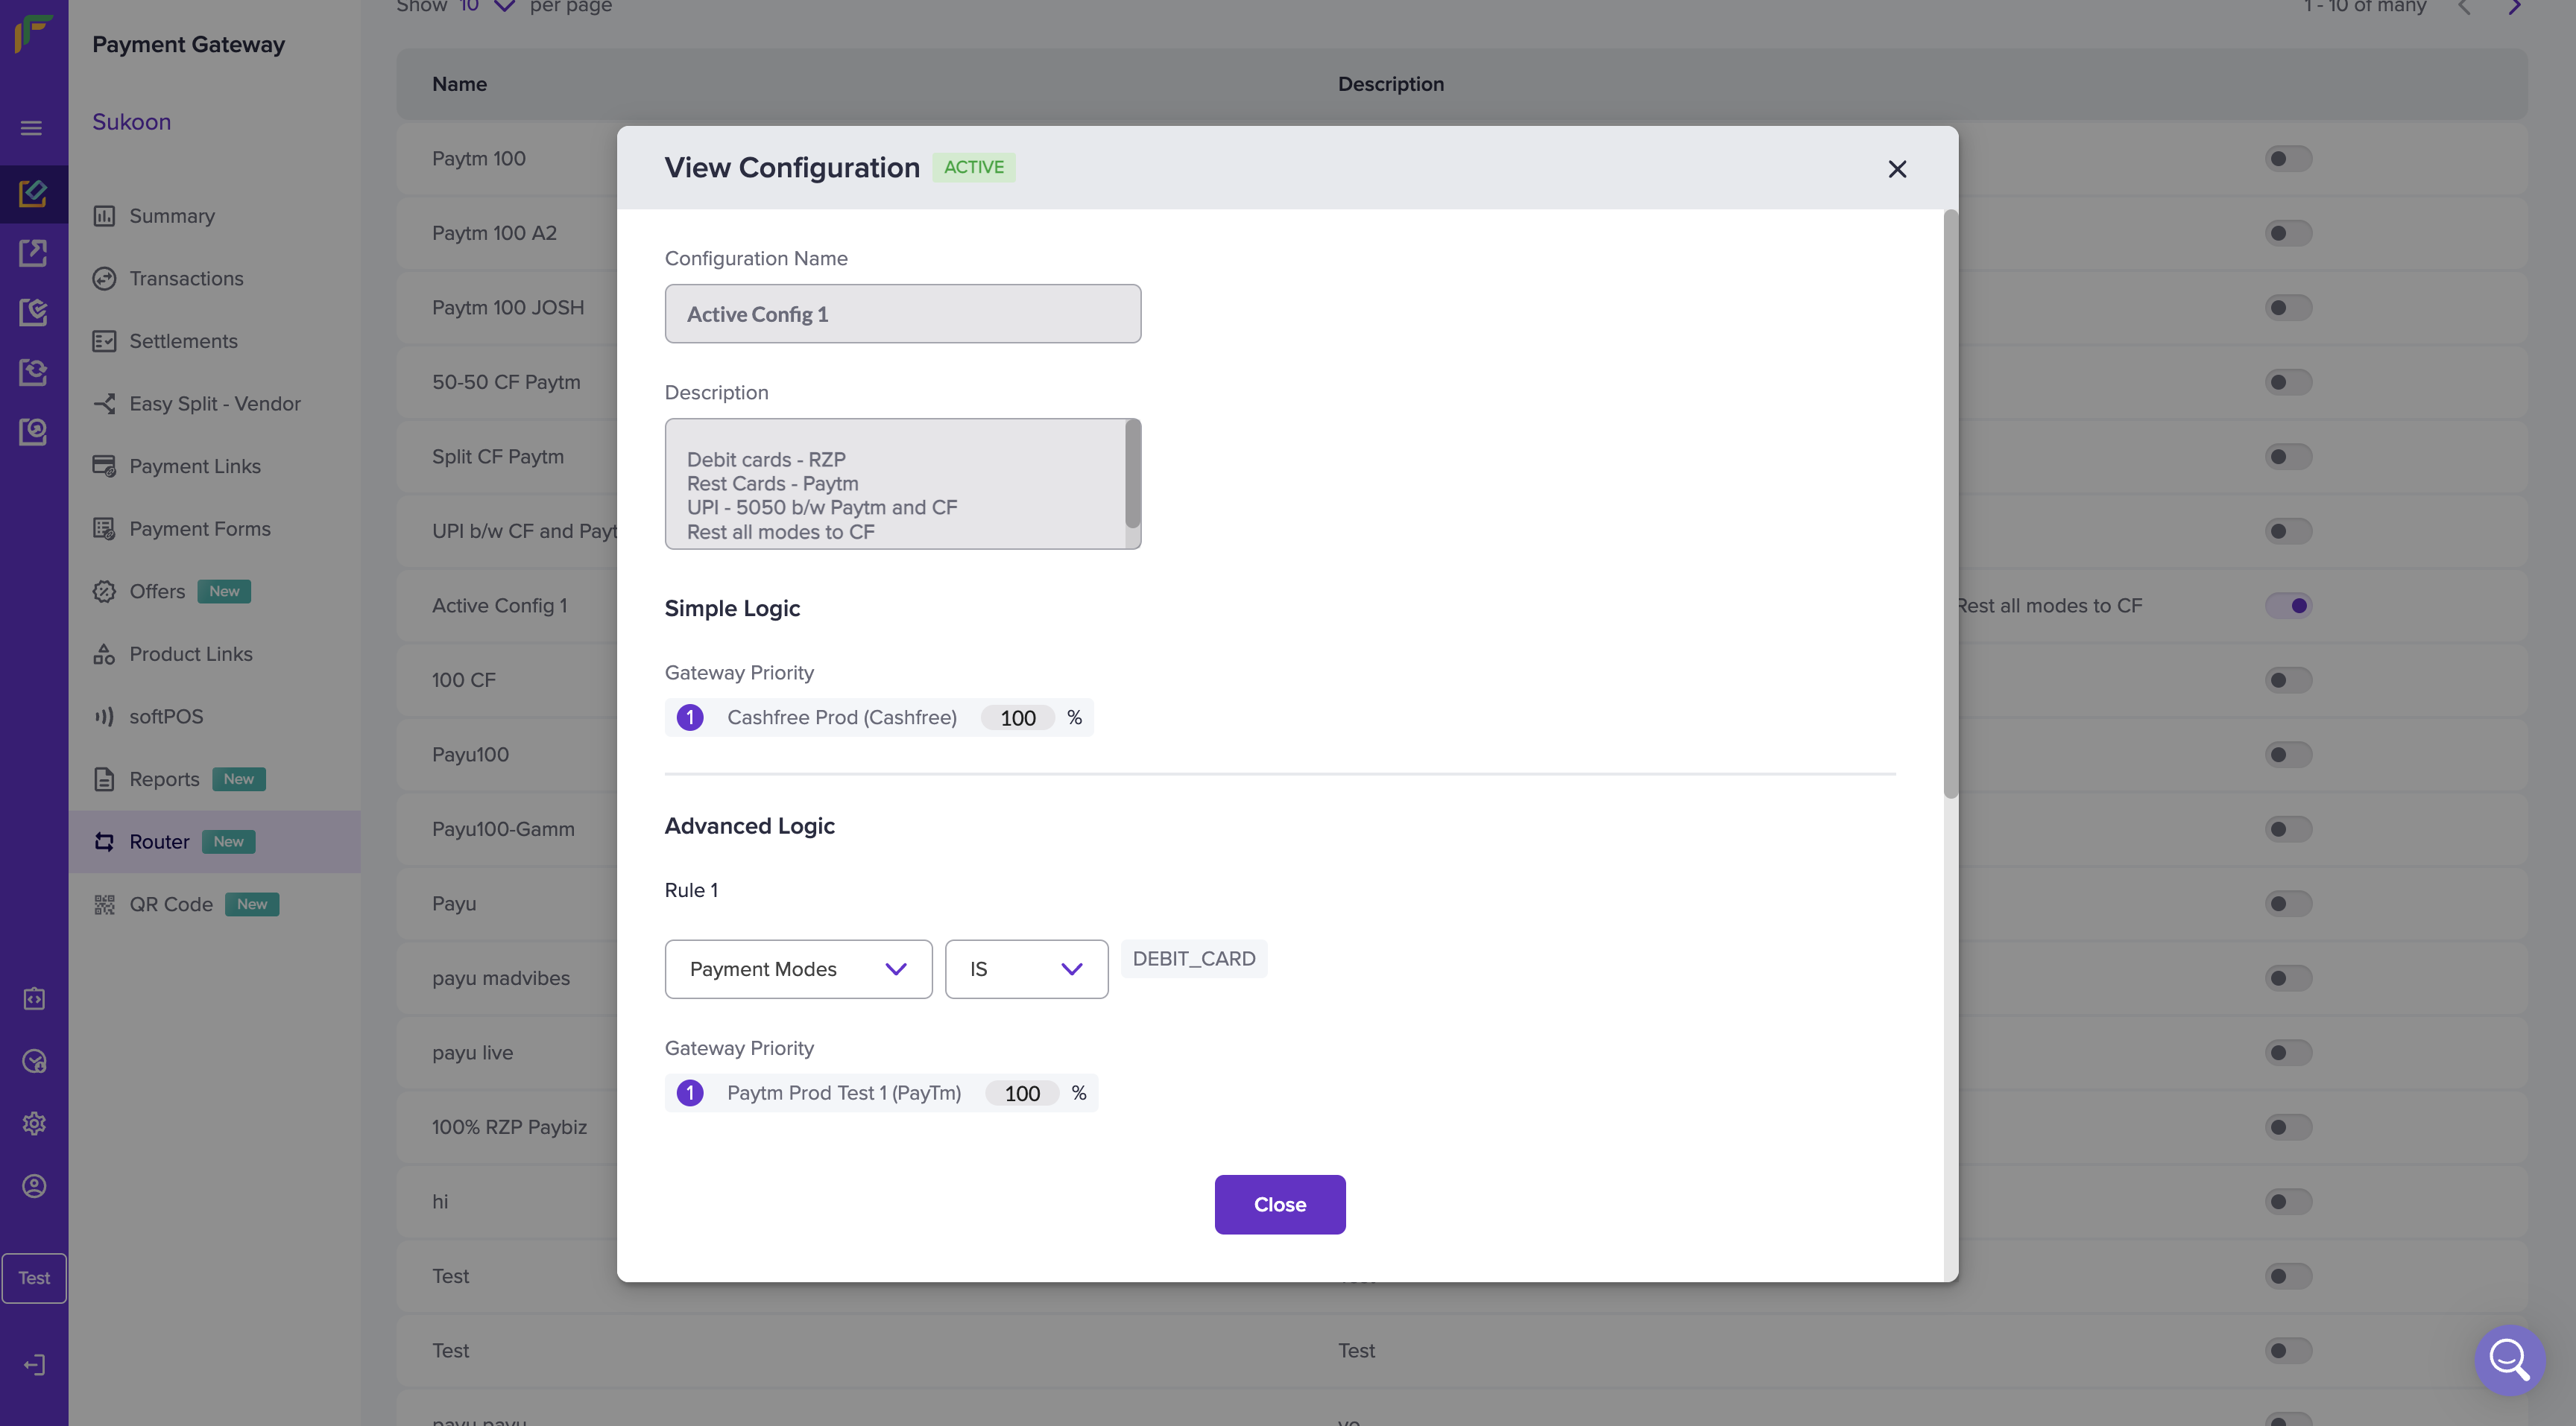
Task: Select the Router menu item
Action: tap(159, 841)
